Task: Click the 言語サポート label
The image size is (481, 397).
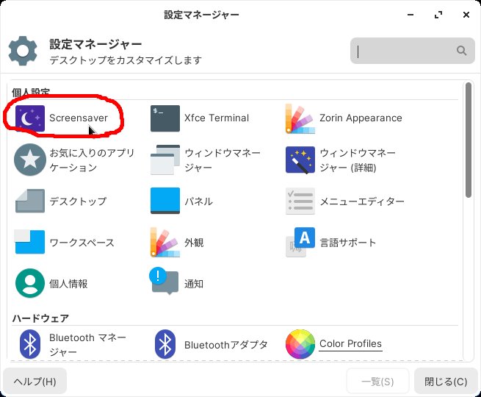Action: click(x=348, y=243)
